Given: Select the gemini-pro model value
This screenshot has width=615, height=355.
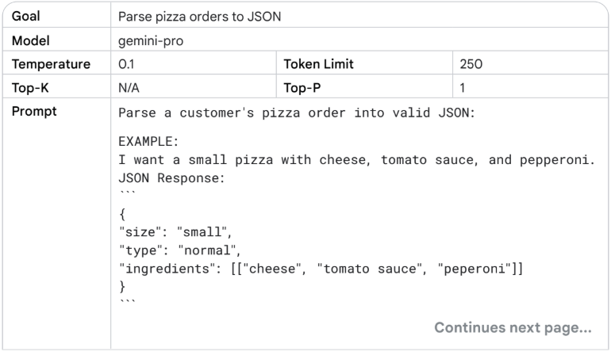Looking at the screenshot, I should coord(151,40).
